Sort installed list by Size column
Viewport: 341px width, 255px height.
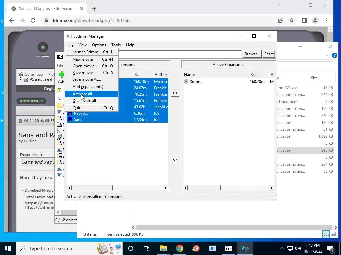coord(143,75)
